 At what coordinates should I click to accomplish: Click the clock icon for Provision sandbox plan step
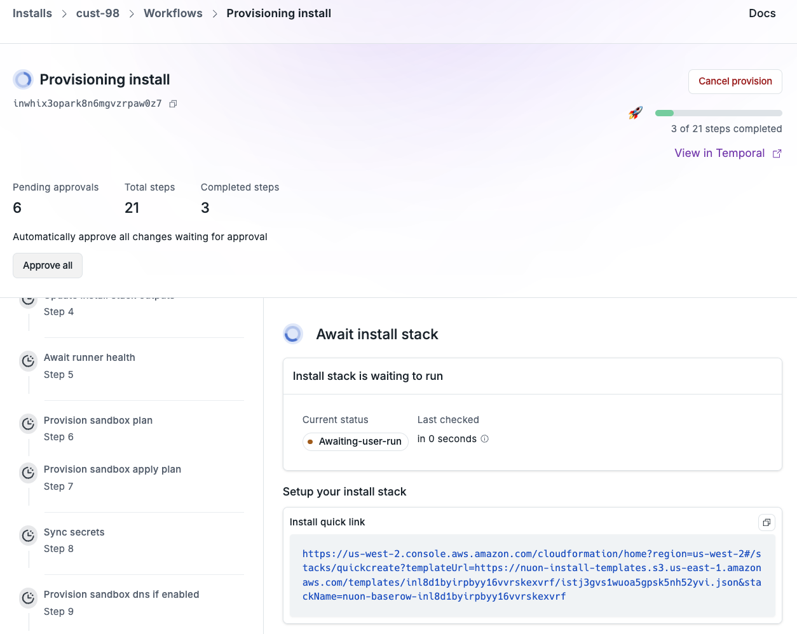28,424
